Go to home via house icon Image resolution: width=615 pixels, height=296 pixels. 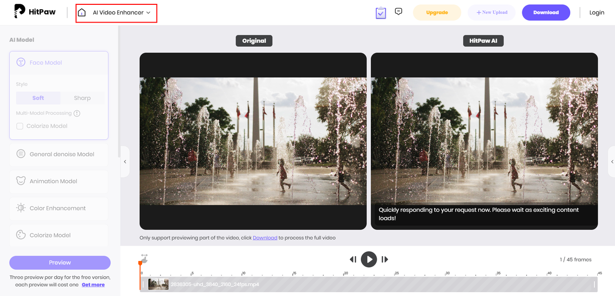tap(82, 12)
